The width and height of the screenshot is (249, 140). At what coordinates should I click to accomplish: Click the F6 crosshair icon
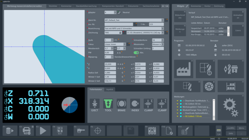[x=97, y=131]
